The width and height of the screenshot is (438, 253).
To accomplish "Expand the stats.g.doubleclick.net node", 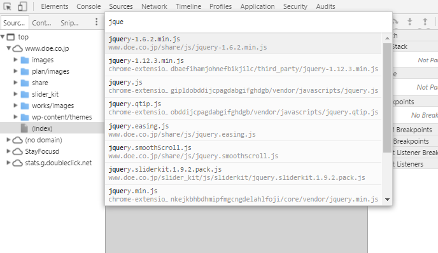I will point(9,163).
